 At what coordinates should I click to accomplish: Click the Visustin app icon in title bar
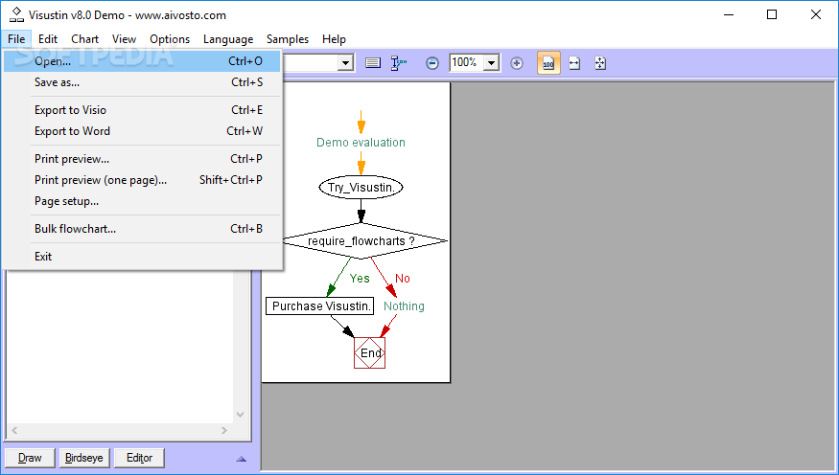[16, 15]
